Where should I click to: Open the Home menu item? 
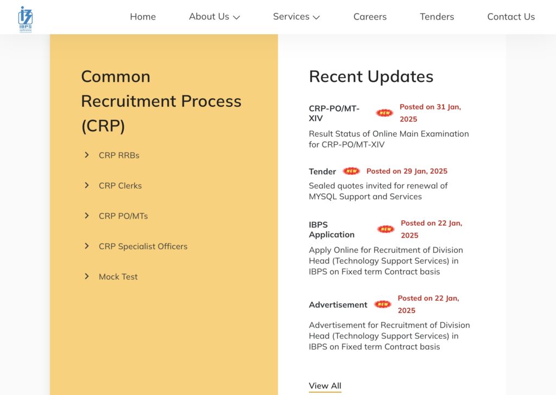coord(143,17)
